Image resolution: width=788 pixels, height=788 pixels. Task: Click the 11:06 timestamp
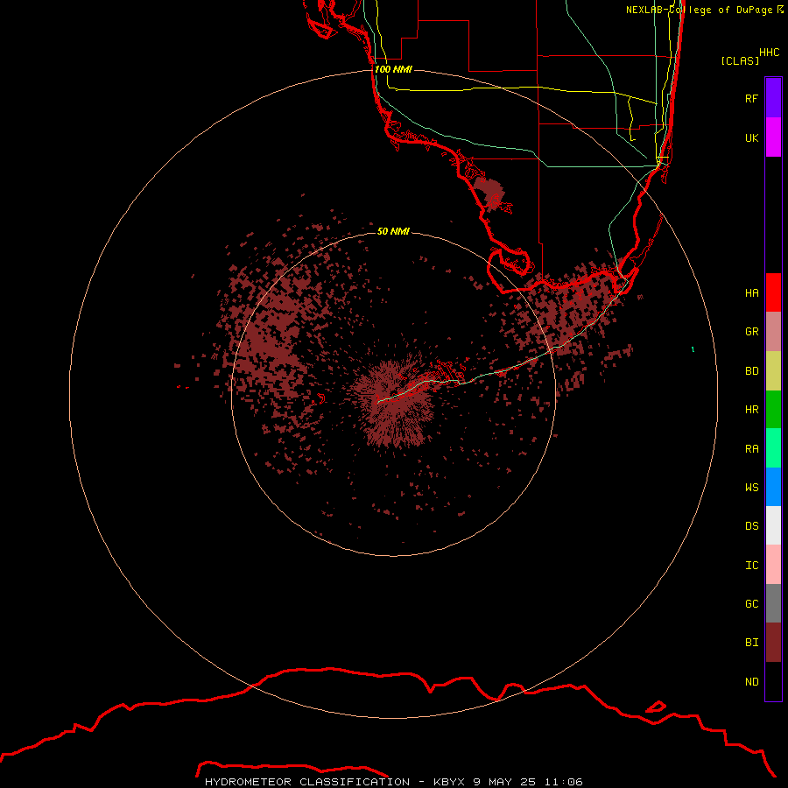pos(563,782)
